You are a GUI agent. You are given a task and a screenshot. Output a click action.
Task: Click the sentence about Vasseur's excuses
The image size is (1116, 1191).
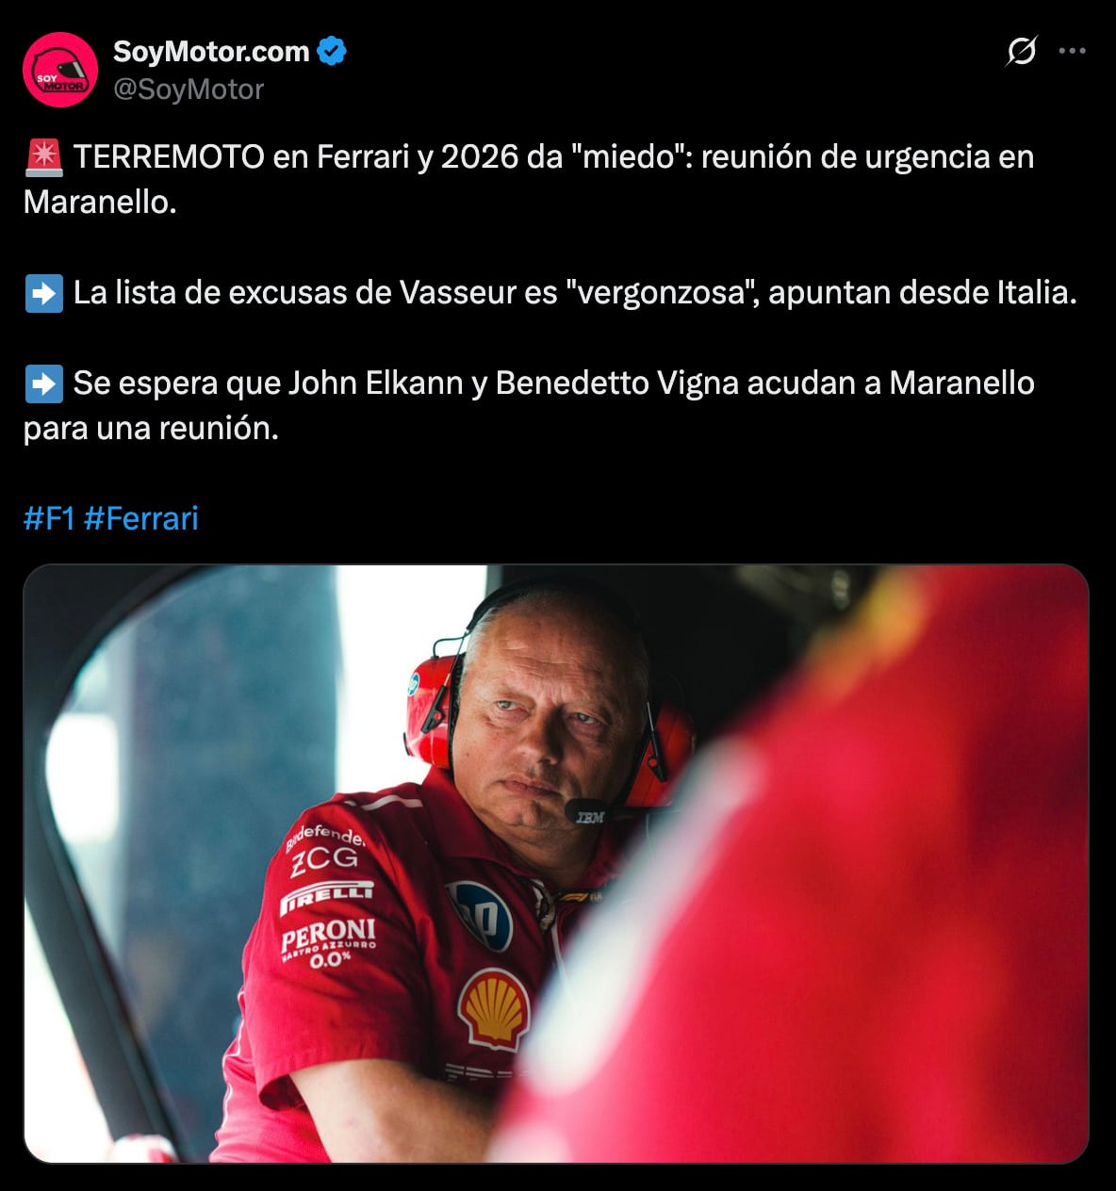pos(575,293)
